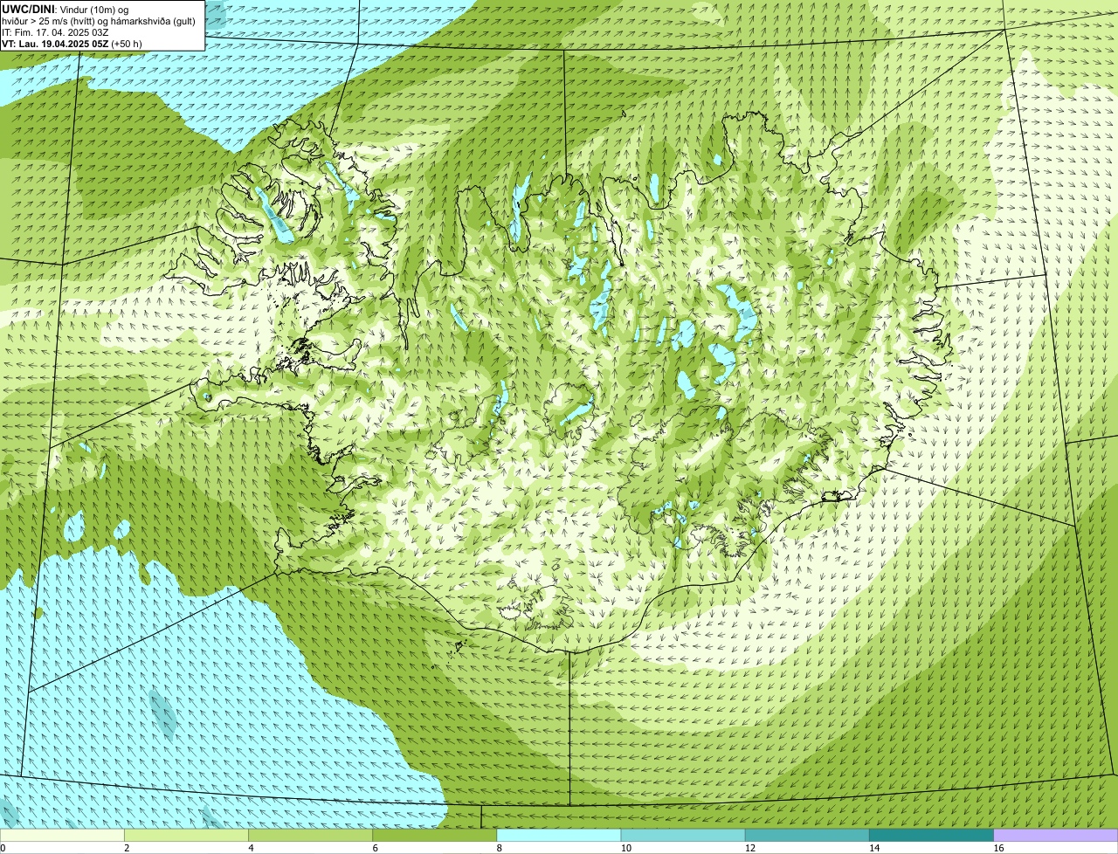Click the "(+50 h)" forecast offset text
The width and height of the screenshot is (1118, 854).
(127, 44)
